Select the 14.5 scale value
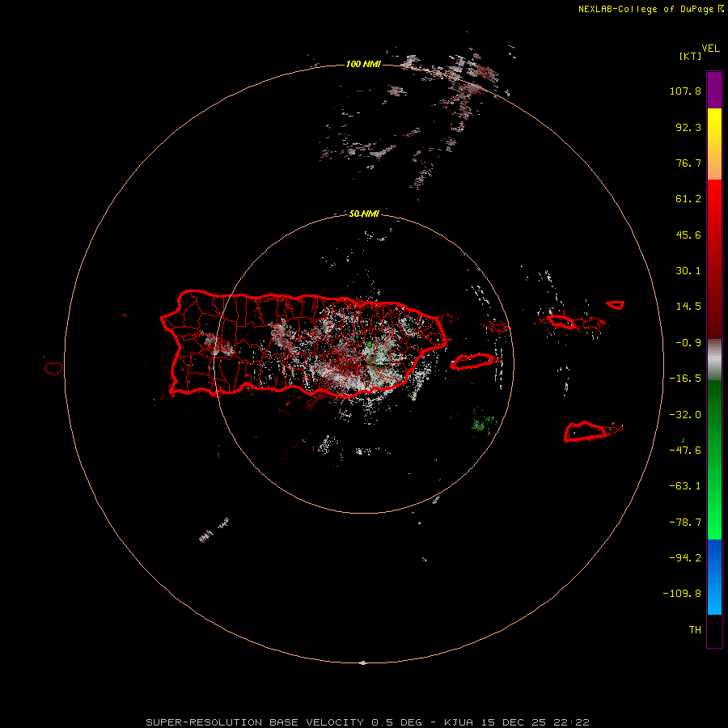 pos(688,307)
